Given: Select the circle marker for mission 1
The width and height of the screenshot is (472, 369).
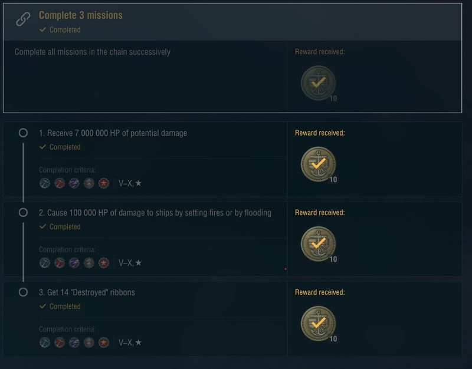Looking at the screenshot, I should [23, 133].
